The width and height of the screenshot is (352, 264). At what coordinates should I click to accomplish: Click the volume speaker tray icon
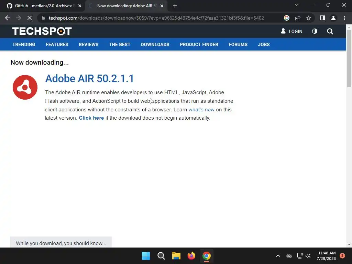coord(308,256)
